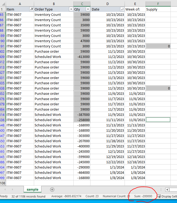Select the 'Supply' header cell
Image resolution: width=177 pixels, height=203 pixels.
(158, 9)
